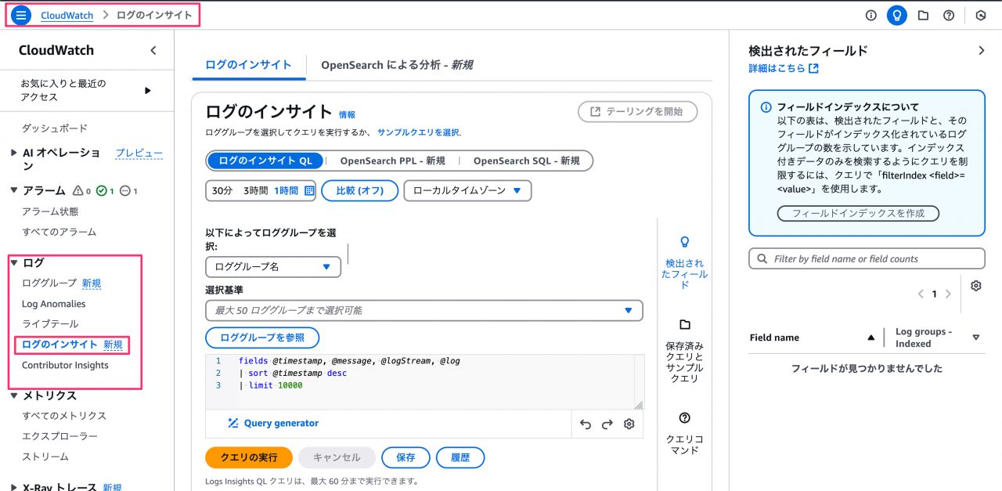The image size is (1002, 491).
Task: Set time range to 30分
Action: [222, 191]
